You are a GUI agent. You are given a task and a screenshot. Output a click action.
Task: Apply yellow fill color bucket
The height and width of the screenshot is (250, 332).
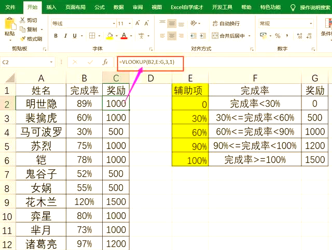pos(109,36)
